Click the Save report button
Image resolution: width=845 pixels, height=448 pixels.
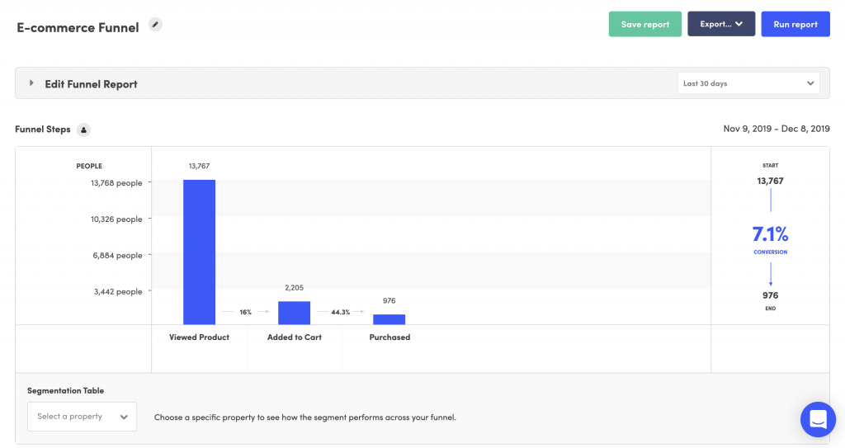pyautogui.click(x=645, y=24)
